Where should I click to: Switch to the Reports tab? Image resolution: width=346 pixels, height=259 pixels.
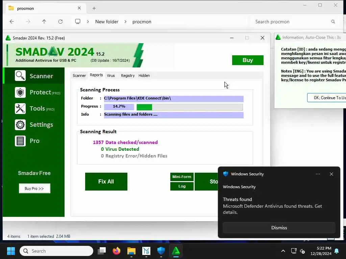point(96,75)
